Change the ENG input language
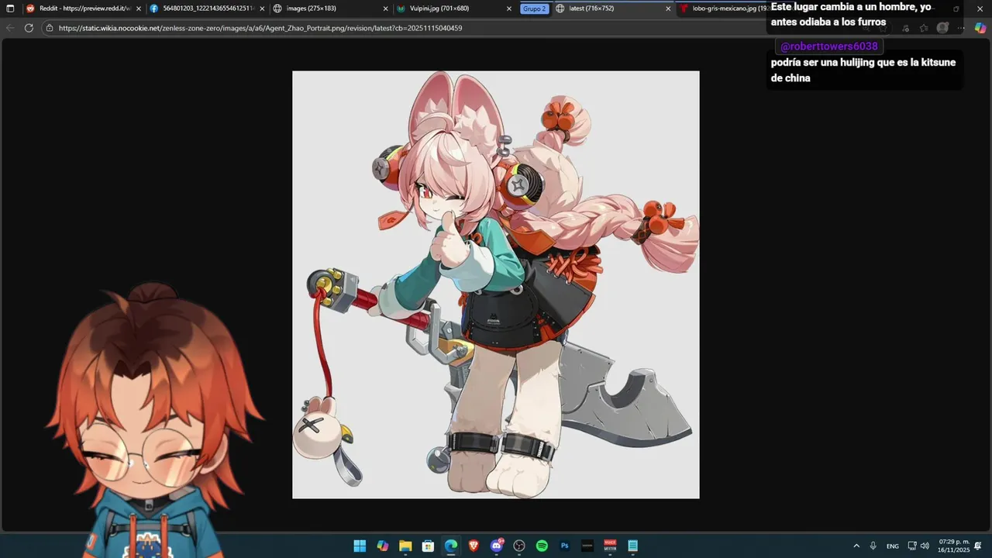 [893, 546]
